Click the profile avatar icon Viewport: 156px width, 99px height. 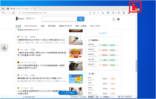pyautogui.click(x=129, y=13)
